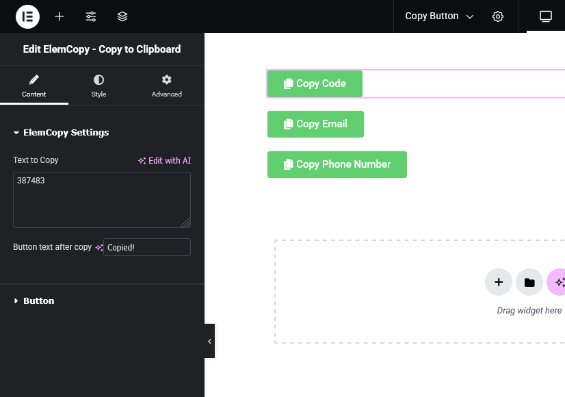Screen dimensions: 565x397
Task: Switch to desktop responsive mode icon
Action: (546, 16)
